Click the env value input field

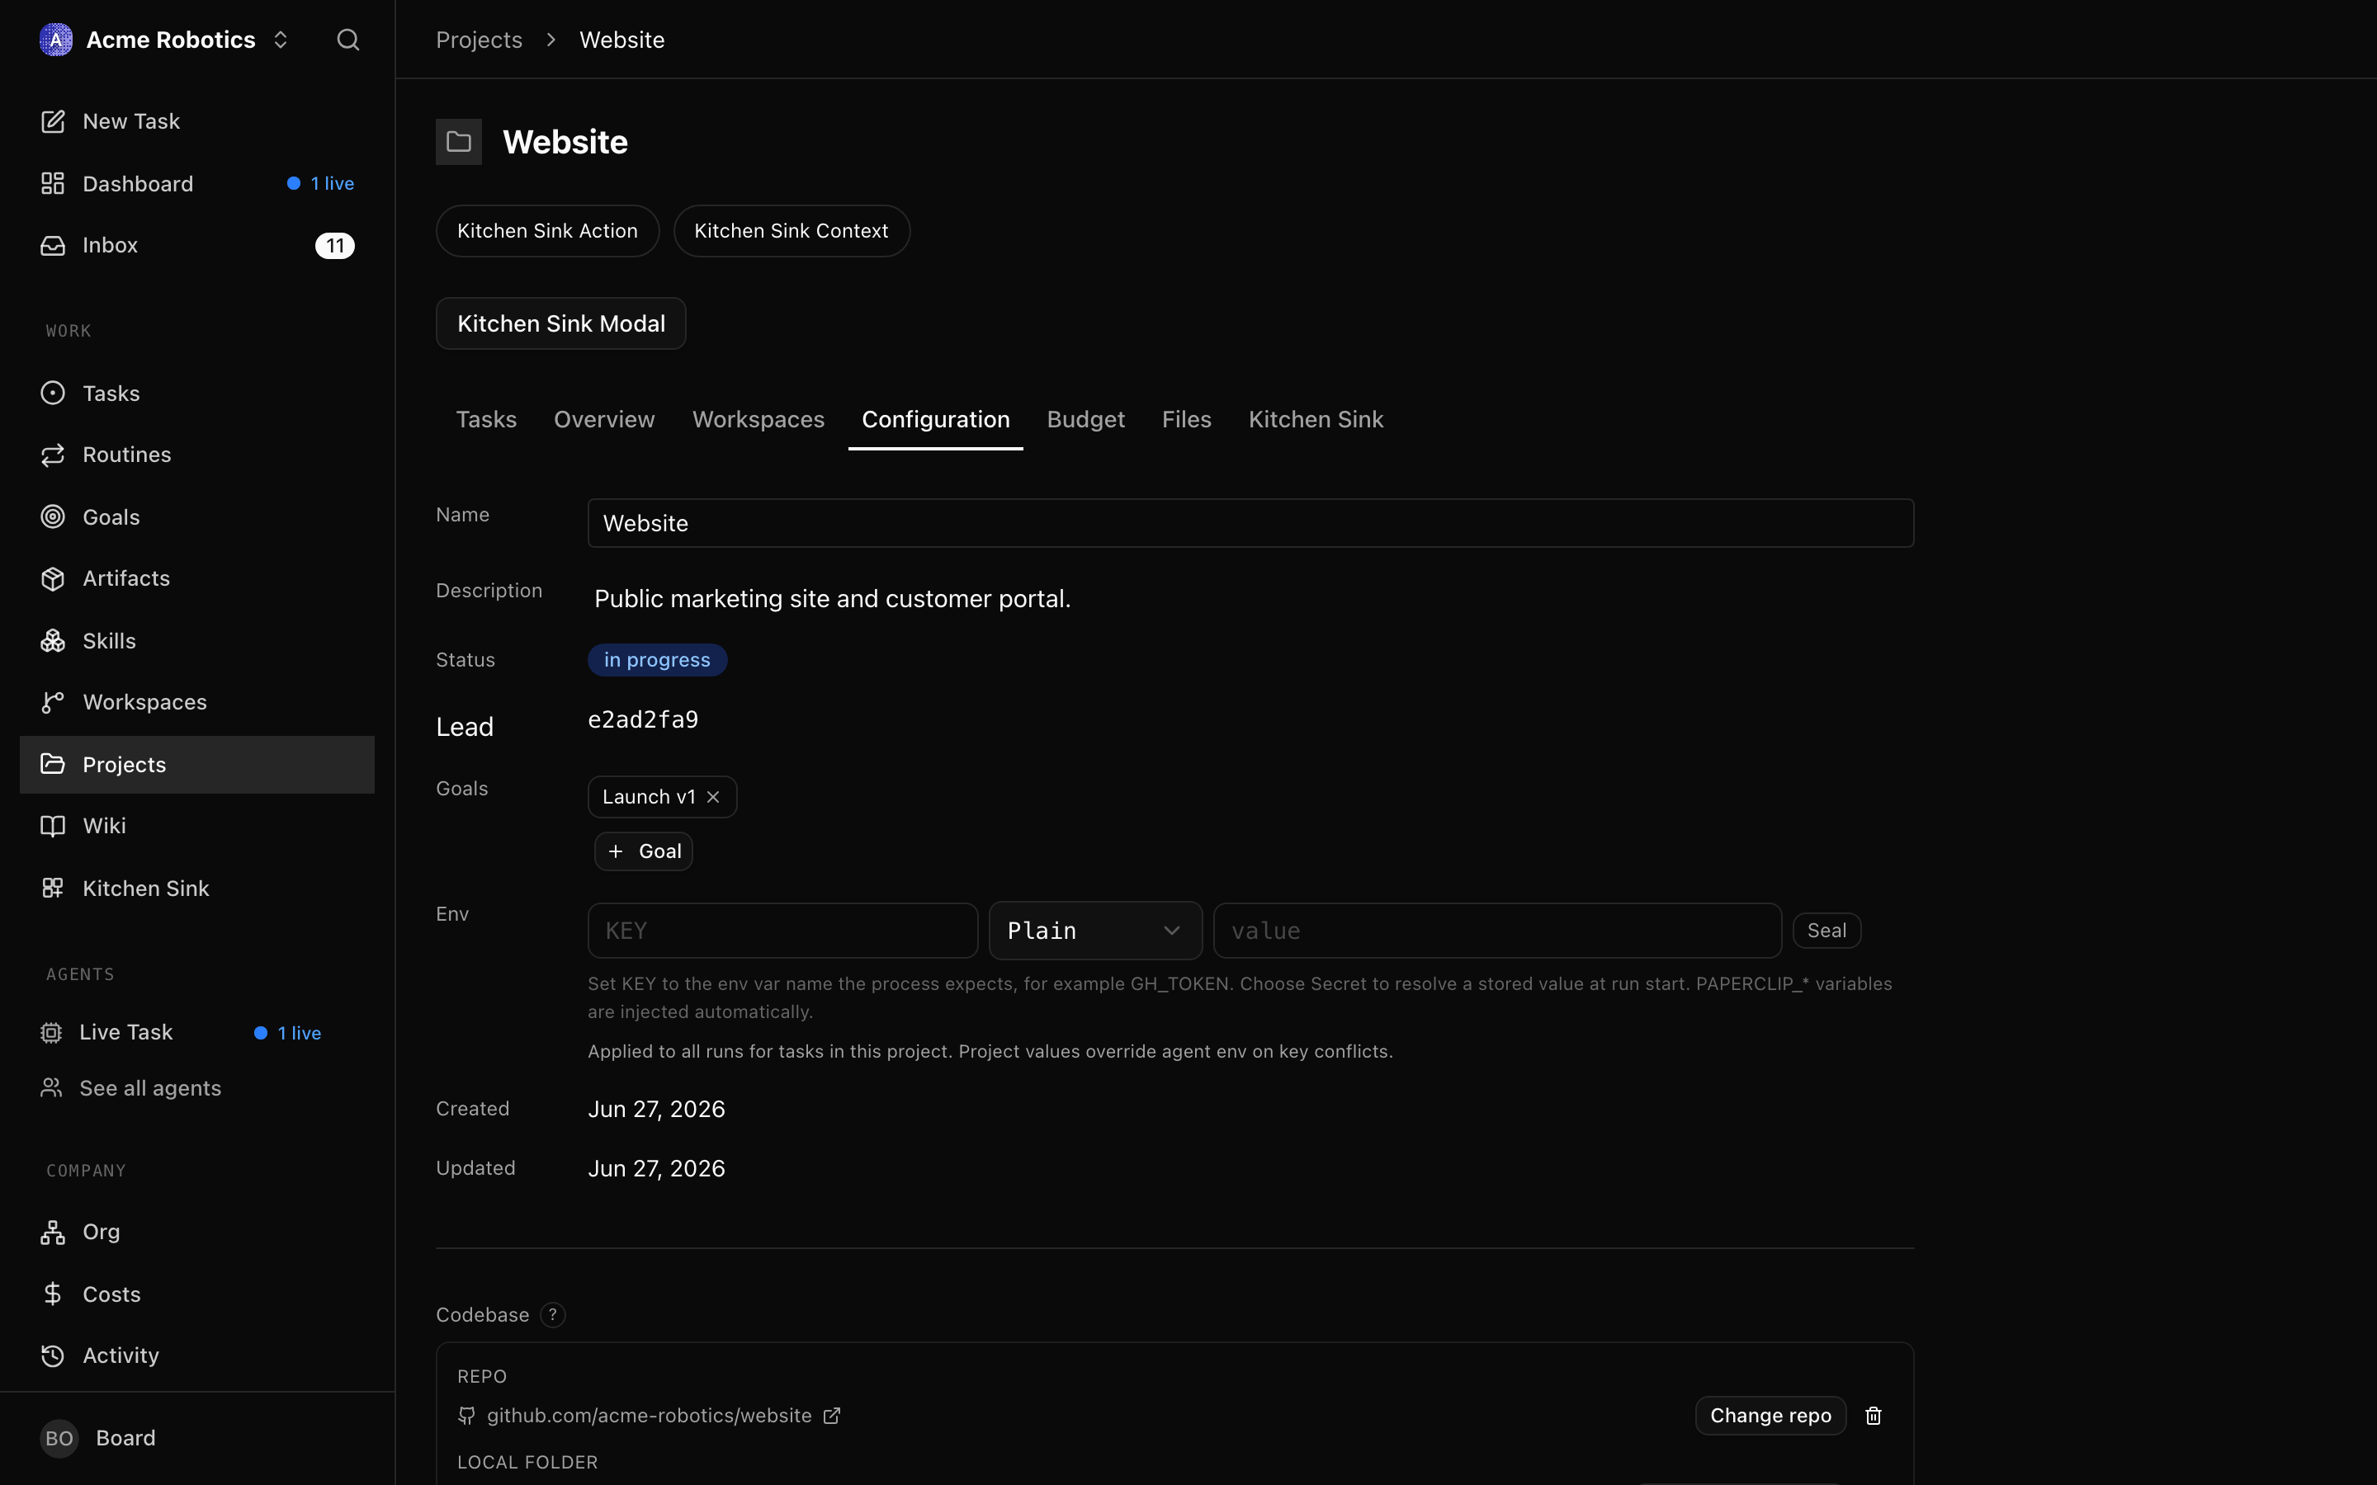[x=1497, y=930]
